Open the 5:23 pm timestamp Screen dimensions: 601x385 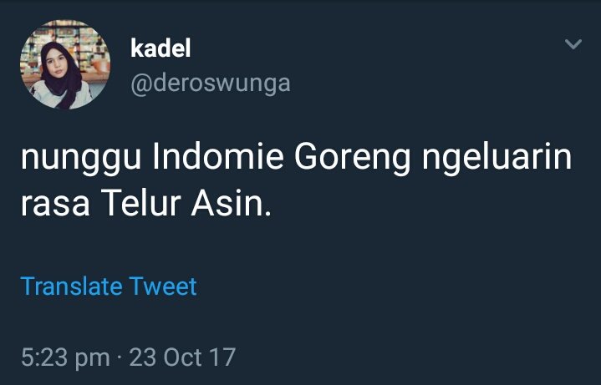(x=65, y=357)
